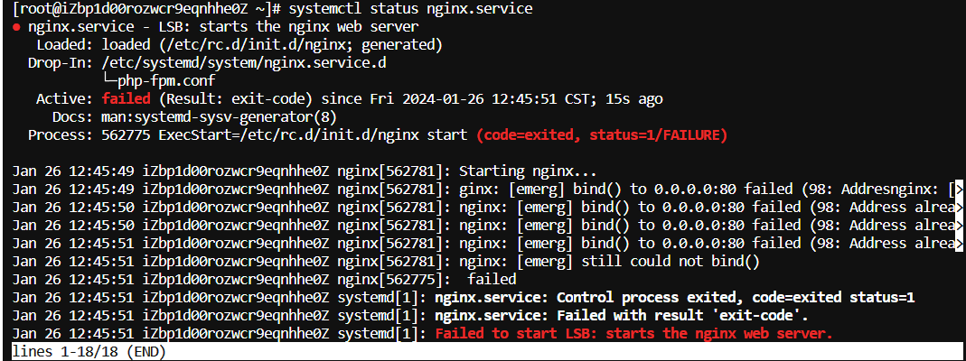The image size is (966, 361).
Task: Click the tree branch symbol before php-fpm.conf
Action: pos(108,81)
